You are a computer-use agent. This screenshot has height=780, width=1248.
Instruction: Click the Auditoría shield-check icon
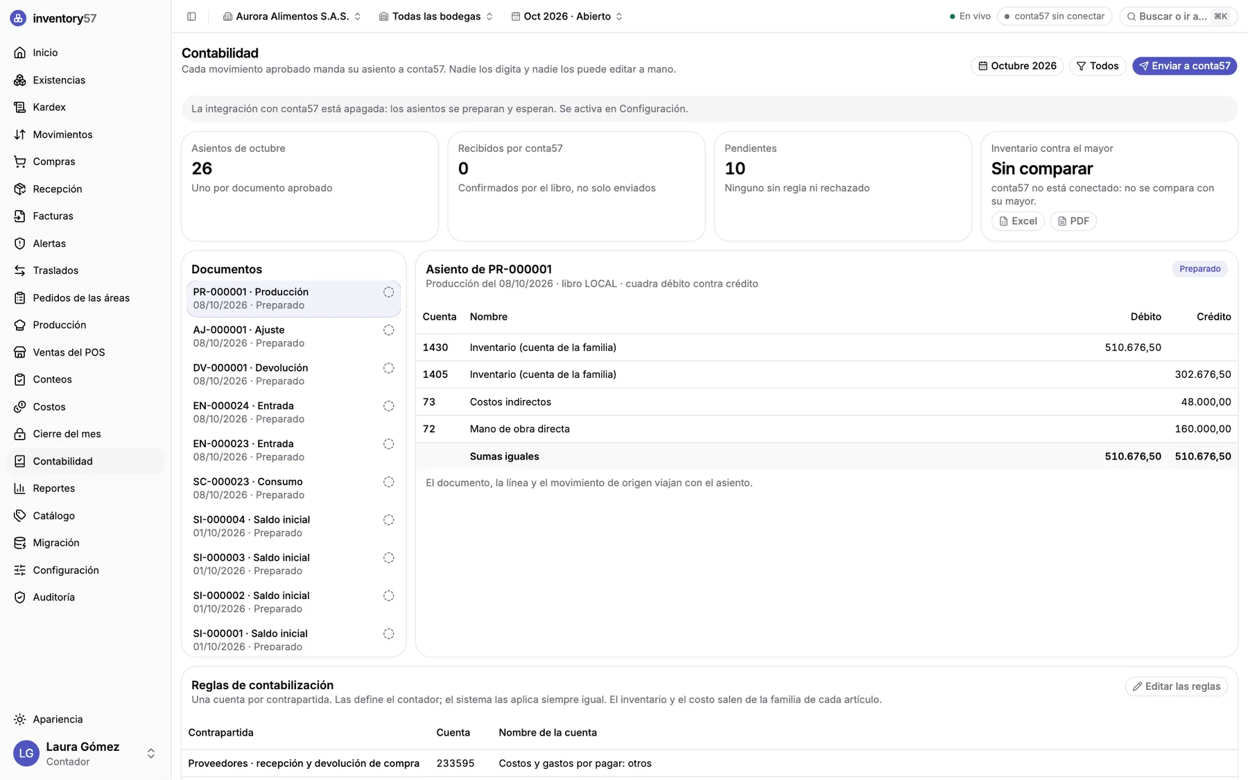click(20, 597)
